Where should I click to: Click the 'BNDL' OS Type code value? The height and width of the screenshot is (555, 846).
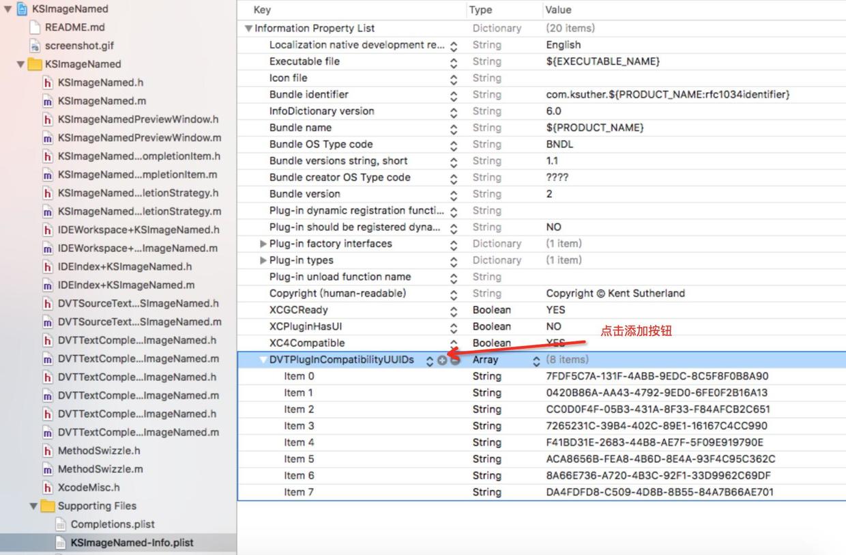pos(560,145)
